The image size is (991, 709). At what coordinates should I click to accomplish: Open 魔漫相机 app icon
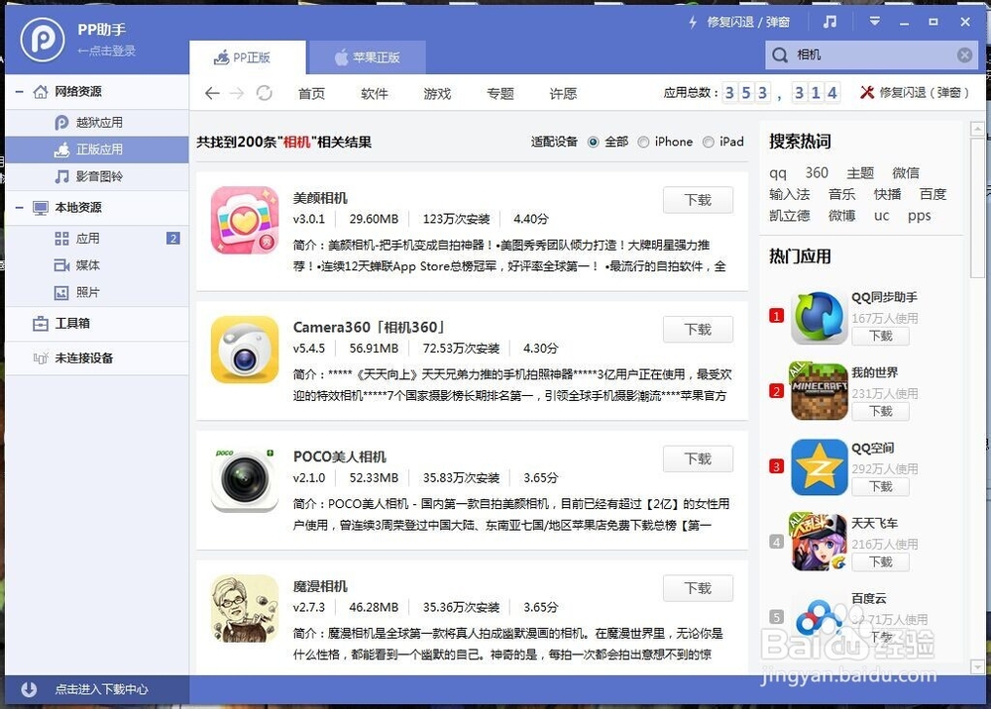point(245,609)
